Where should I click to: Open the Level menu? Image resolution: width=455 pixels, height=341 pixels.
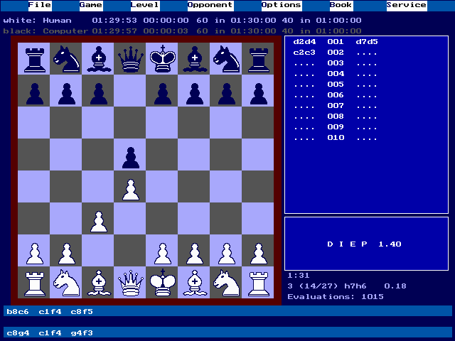click(x=145, y=6)
